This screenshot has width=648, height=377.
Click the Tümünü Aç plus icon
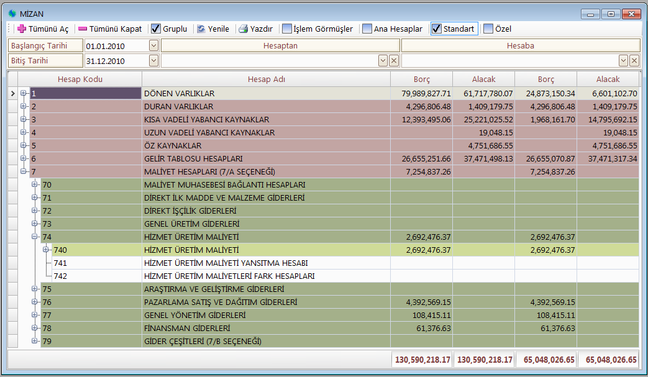click(x=22, y=29)
